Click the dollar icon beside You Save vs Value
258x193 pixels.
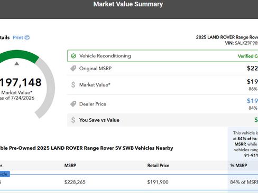73,120
